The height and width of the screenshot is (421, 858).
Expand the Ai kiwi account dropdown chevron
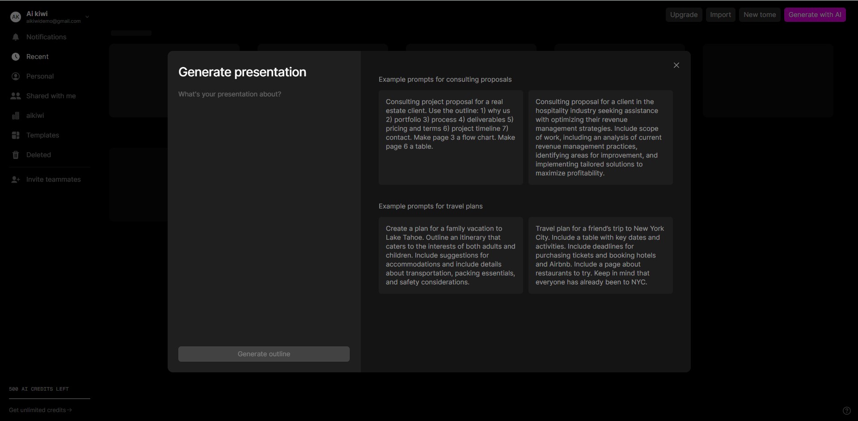87,17
